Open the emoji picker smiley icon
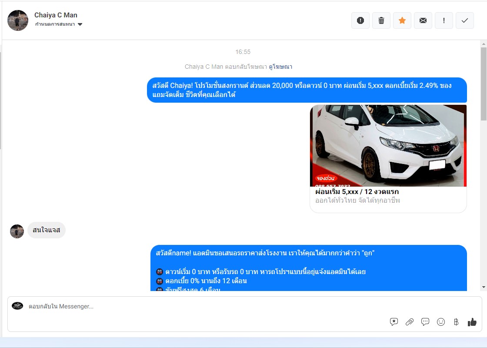This screenshot has width=487, height=348. click(441, 322)
